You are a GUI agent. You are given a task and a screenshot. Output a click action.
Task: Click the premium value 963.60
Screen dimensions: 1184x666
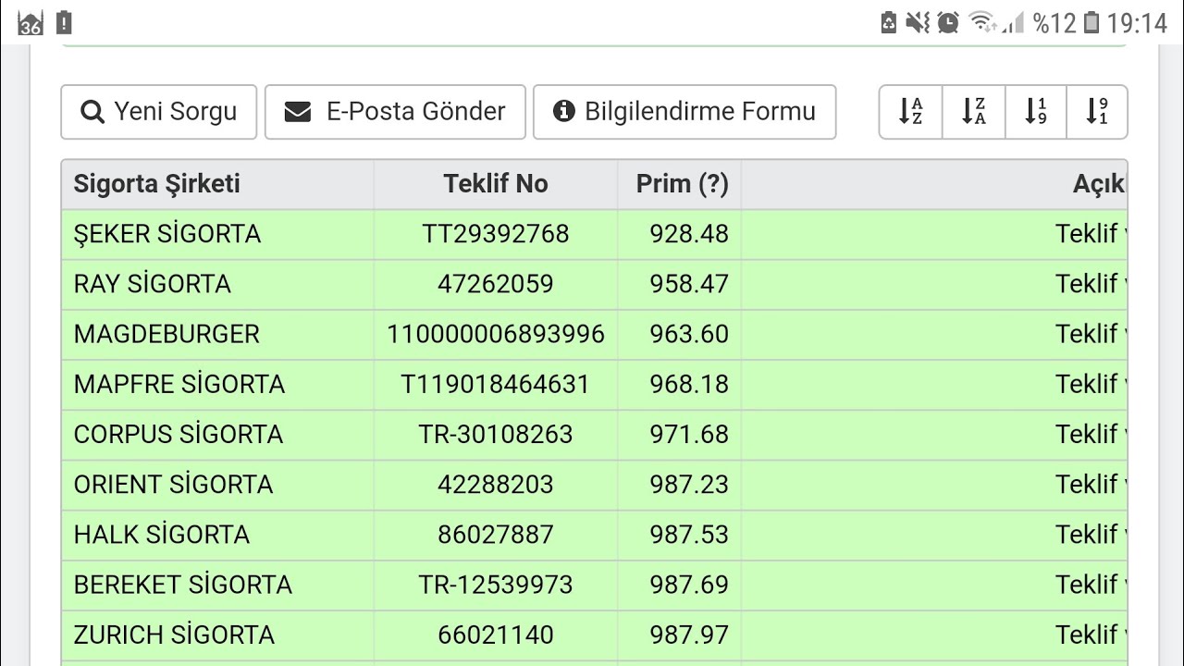click(x=689, y=334)
